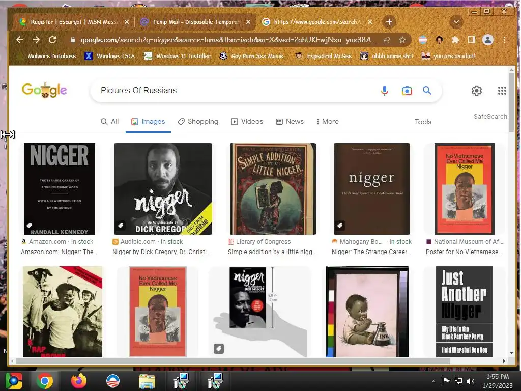The image size is (521, 391).
Task: Open the Extensions puzzle piece menu
Action: pyautogui.click(x=455, y=40)
